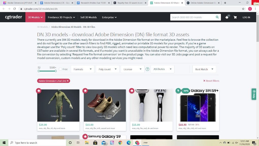Click Sell 3D Models in navbar

(89, 17)
